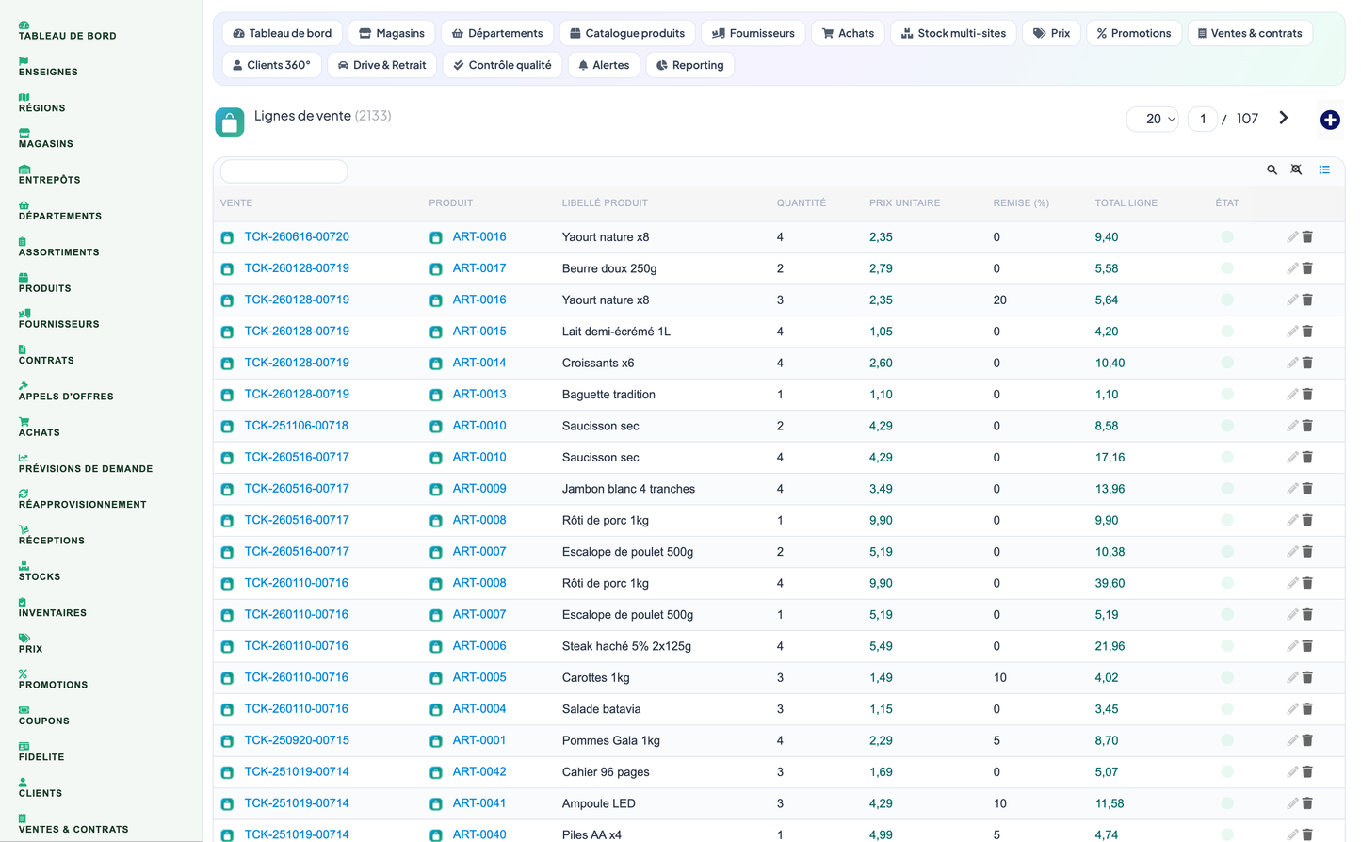Click the blue add new line button
Viewport: 1361px width, 842px height.
click(x=1330, y=120)
